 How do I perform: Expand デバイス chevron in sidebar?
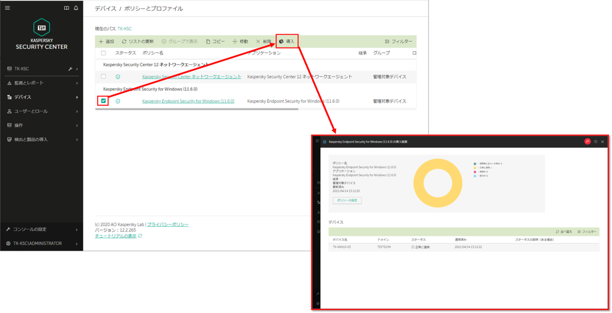coord(77,97)
